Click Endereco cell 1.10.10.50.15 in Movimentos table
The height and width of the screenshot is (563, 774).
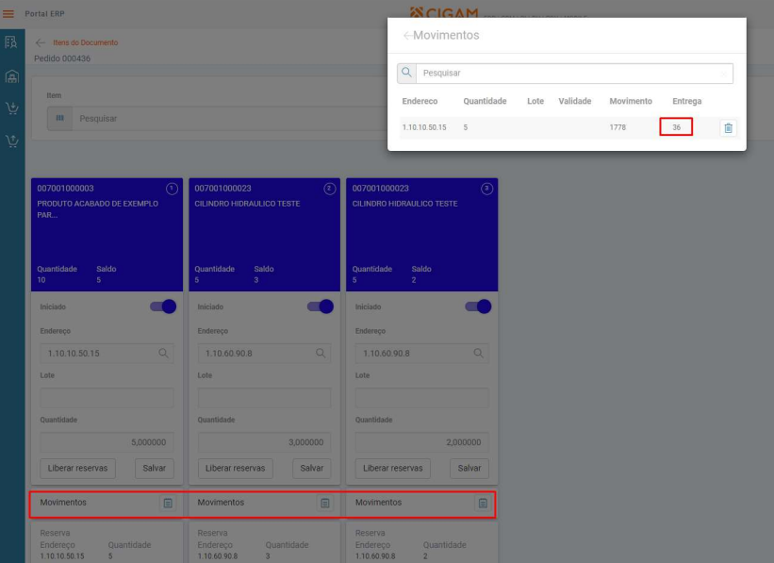pos(424,127)
